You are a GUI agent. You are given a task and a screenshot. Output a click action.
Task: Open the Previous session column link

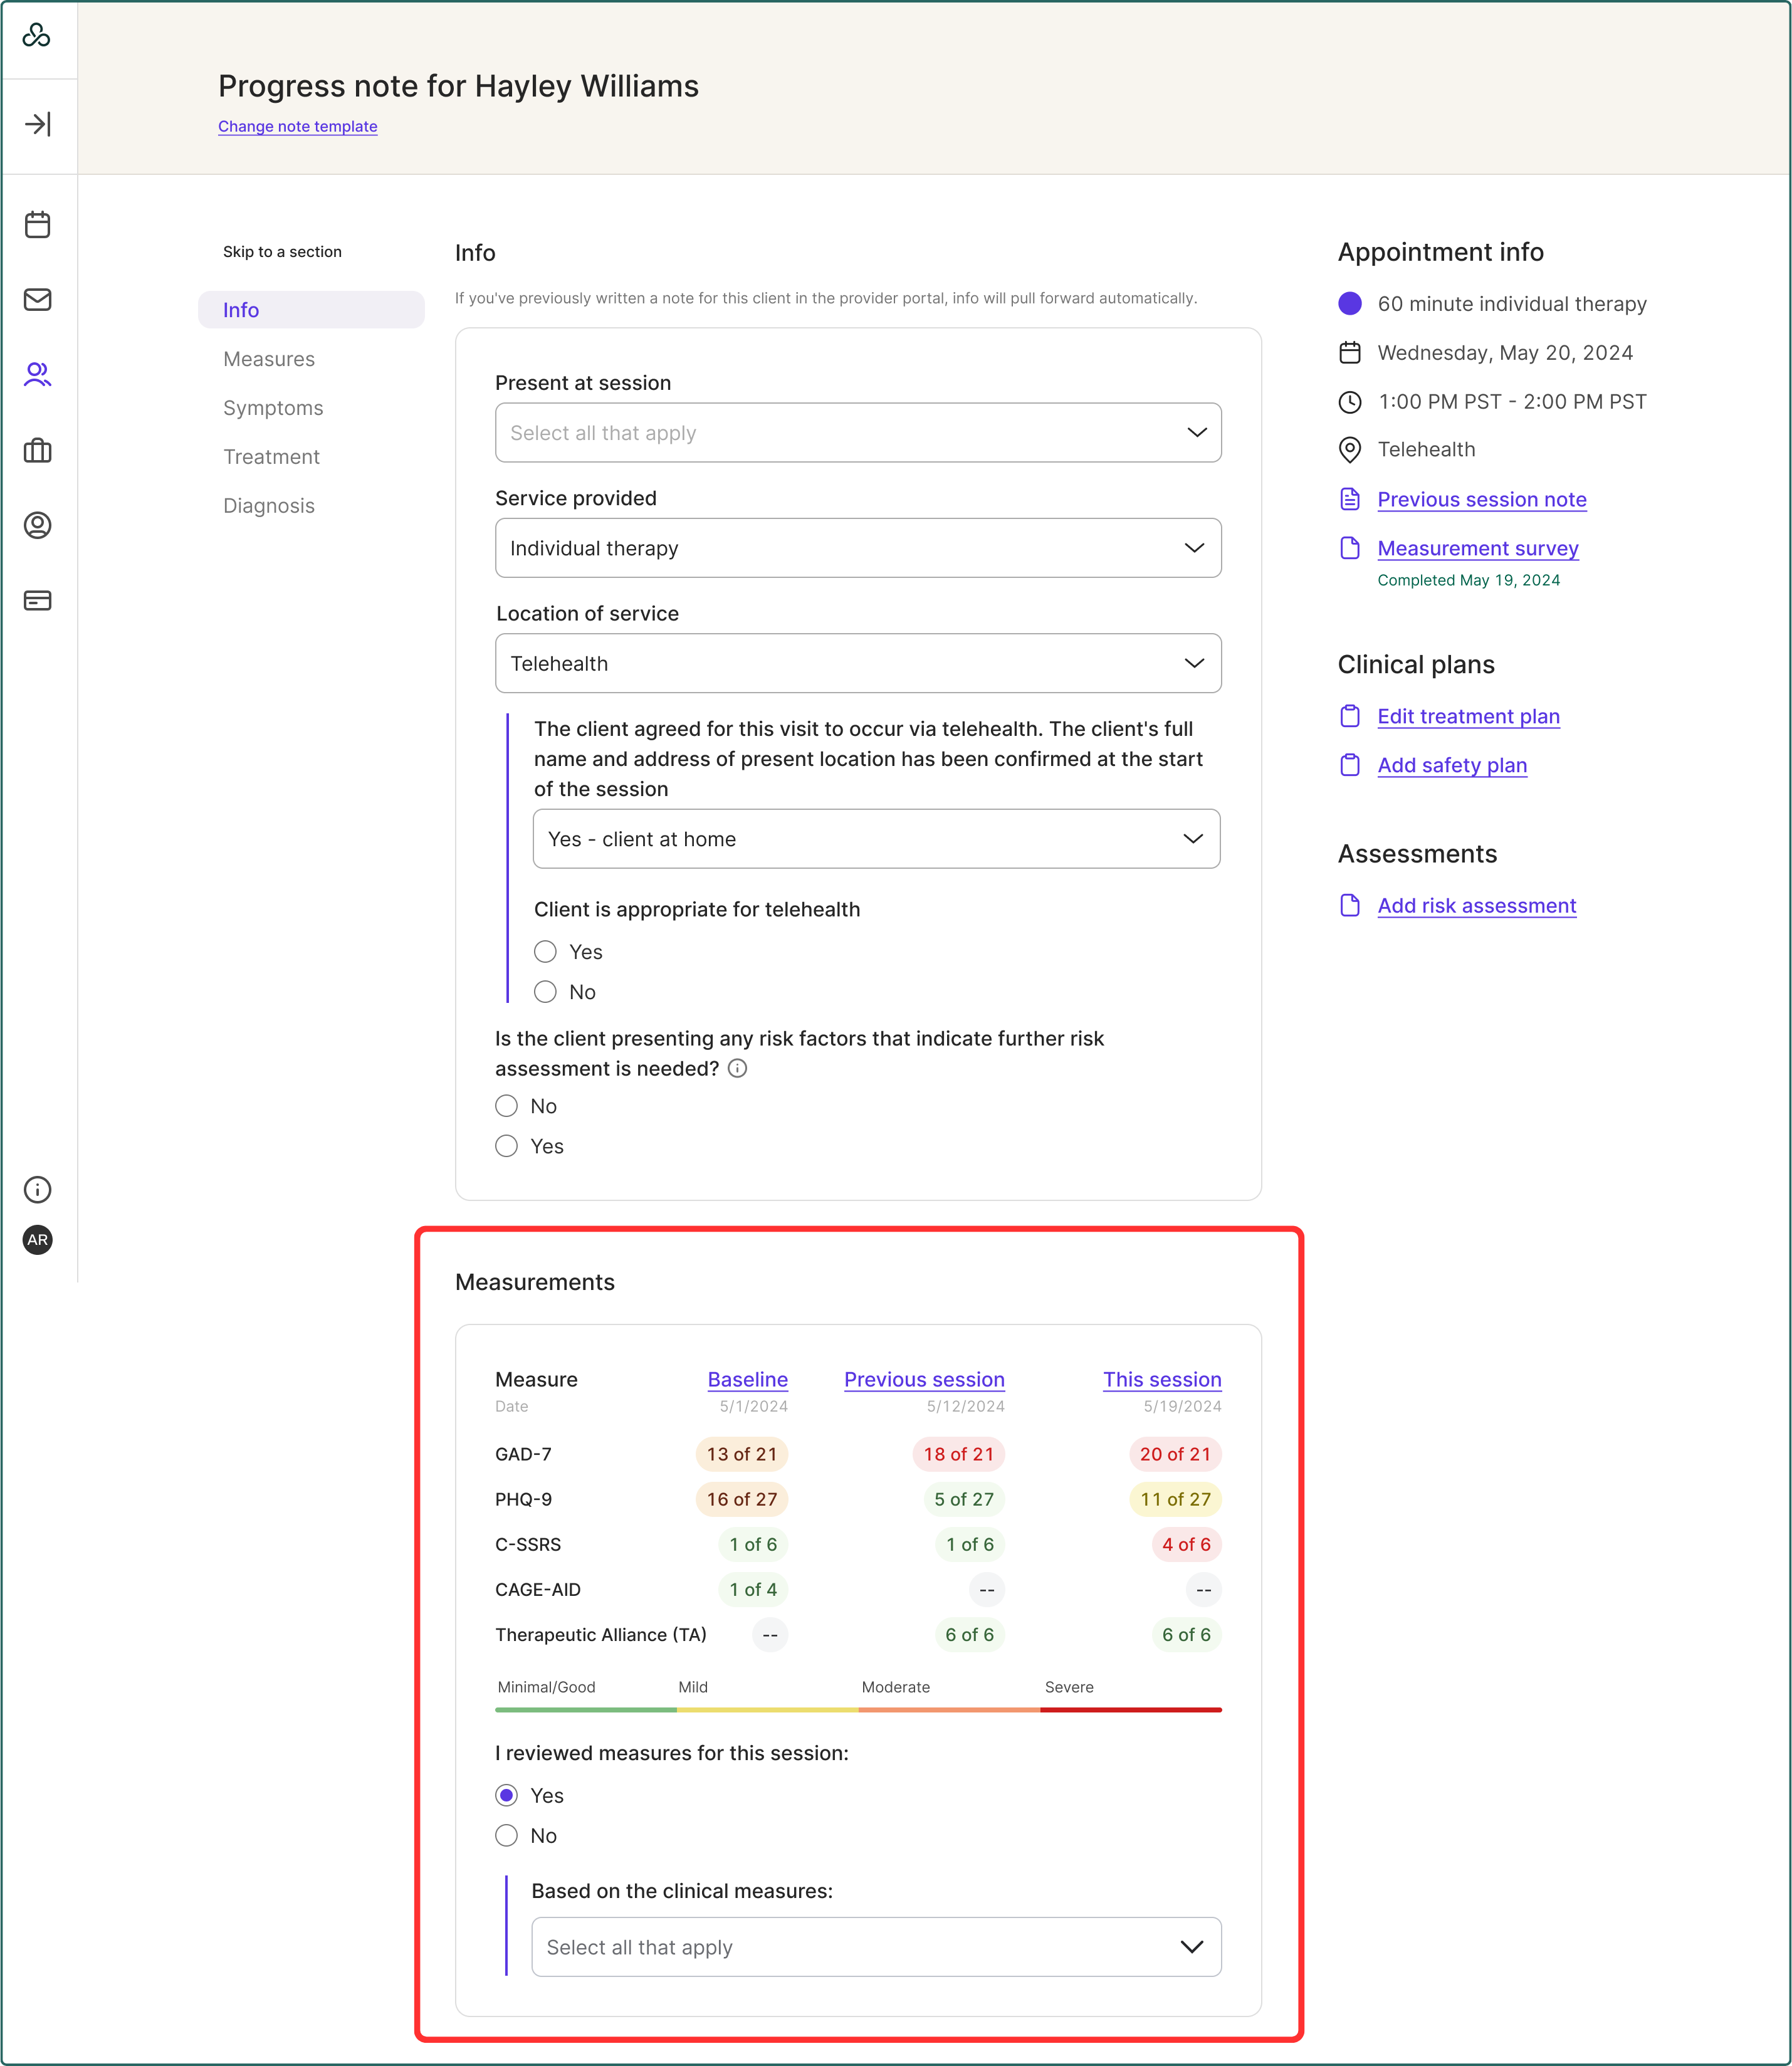pyautogui.click(x=924, y=1379)
